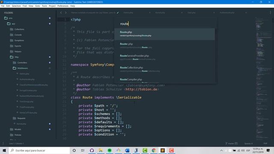The width and height of the screenshot is (274, 154).
Task: Open Google Chrome from taskbar
Action: click(154, 150)
